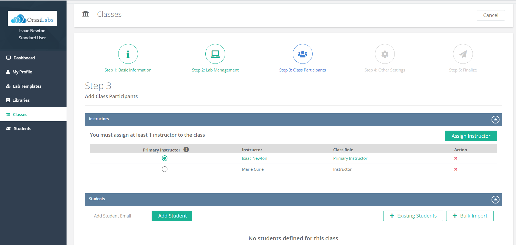The image size is (516, 245).
Task: Click the Bulk Import button
Action: (470, 216)
